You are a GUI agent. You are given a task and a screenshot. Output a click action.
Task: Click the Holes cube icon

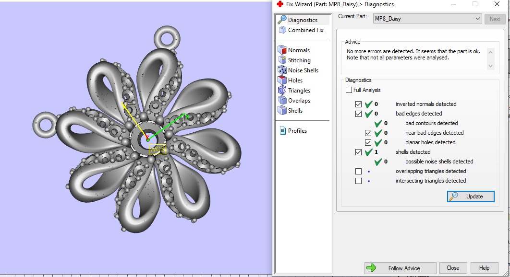[282, 80]
